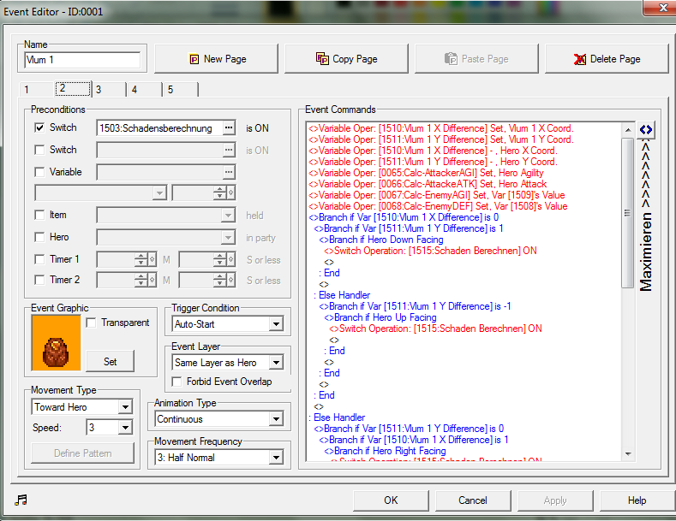This screenshot has height=521, width=676.
Task: Enable the Transparent event graphic checkbox
Action: pos(92,323)
